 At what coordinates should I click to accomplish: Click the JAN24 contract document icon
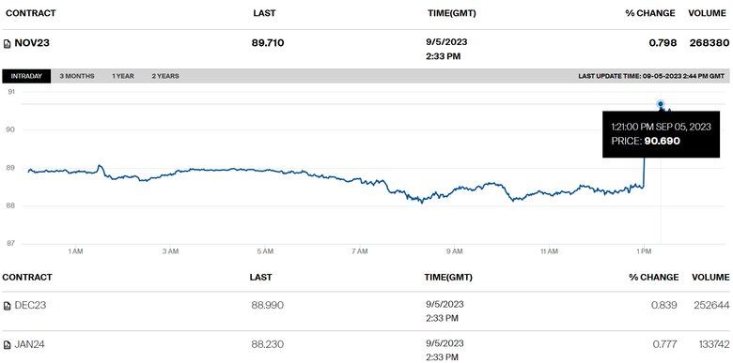click(x=7, y=345)
